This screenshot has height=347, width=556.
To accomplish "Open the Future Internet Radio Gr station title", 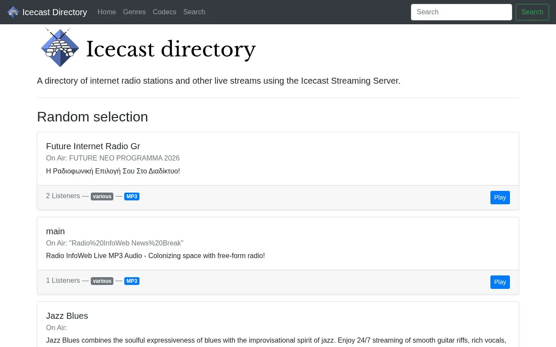I will pyautogui.click(x=93, y=146).
